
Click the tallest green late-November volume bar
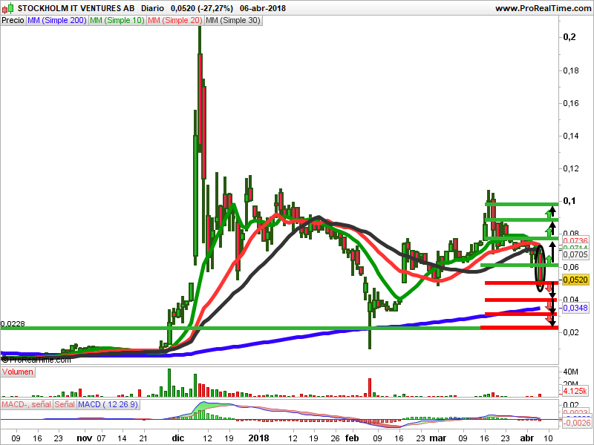[169, 383]
